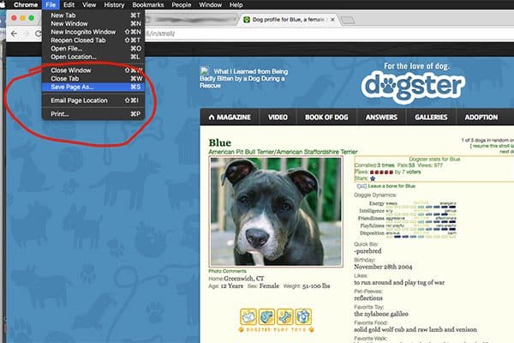Open the Badly Bitten by a Dog article link
This screenshot has width=514, height=343.
(x=244, y=78)
